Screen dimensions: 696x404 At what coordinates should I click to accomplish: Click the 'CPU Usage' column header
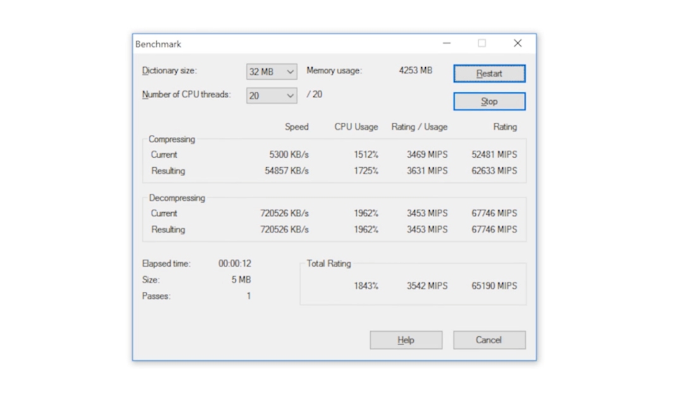tap(356, 127)
